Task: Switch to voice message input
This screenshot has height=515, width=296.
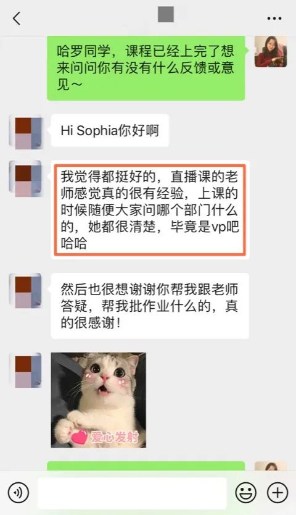Action: tap(18, 493)
